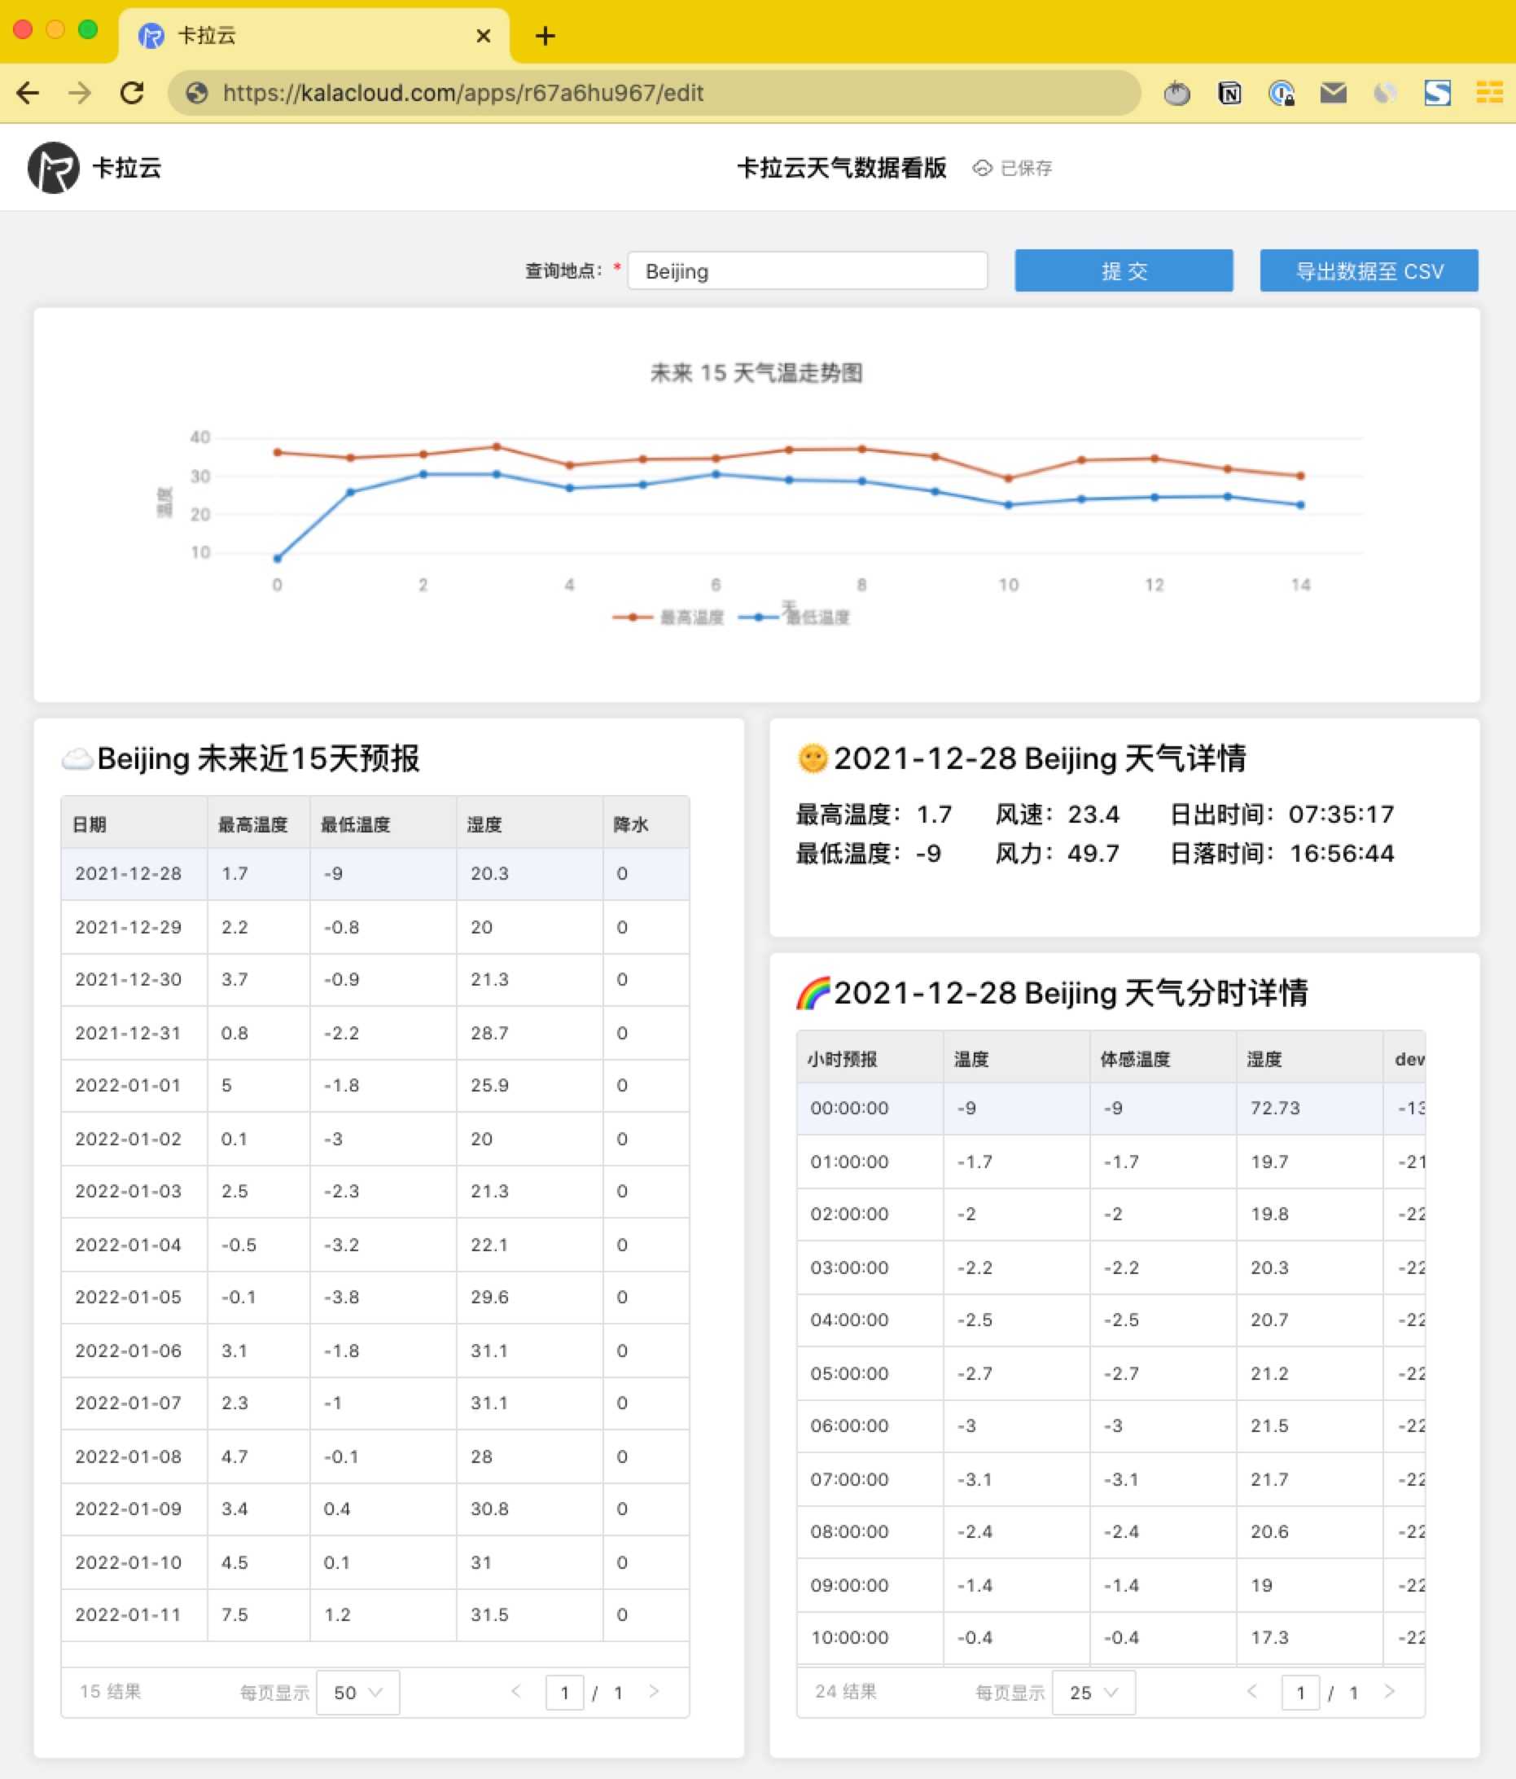
Task: Open a new browser tab
Action: (x=545, y=35)
